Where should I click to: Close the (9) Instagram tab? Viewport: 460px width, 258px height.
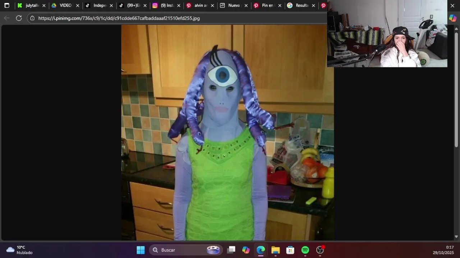point(179,5)
